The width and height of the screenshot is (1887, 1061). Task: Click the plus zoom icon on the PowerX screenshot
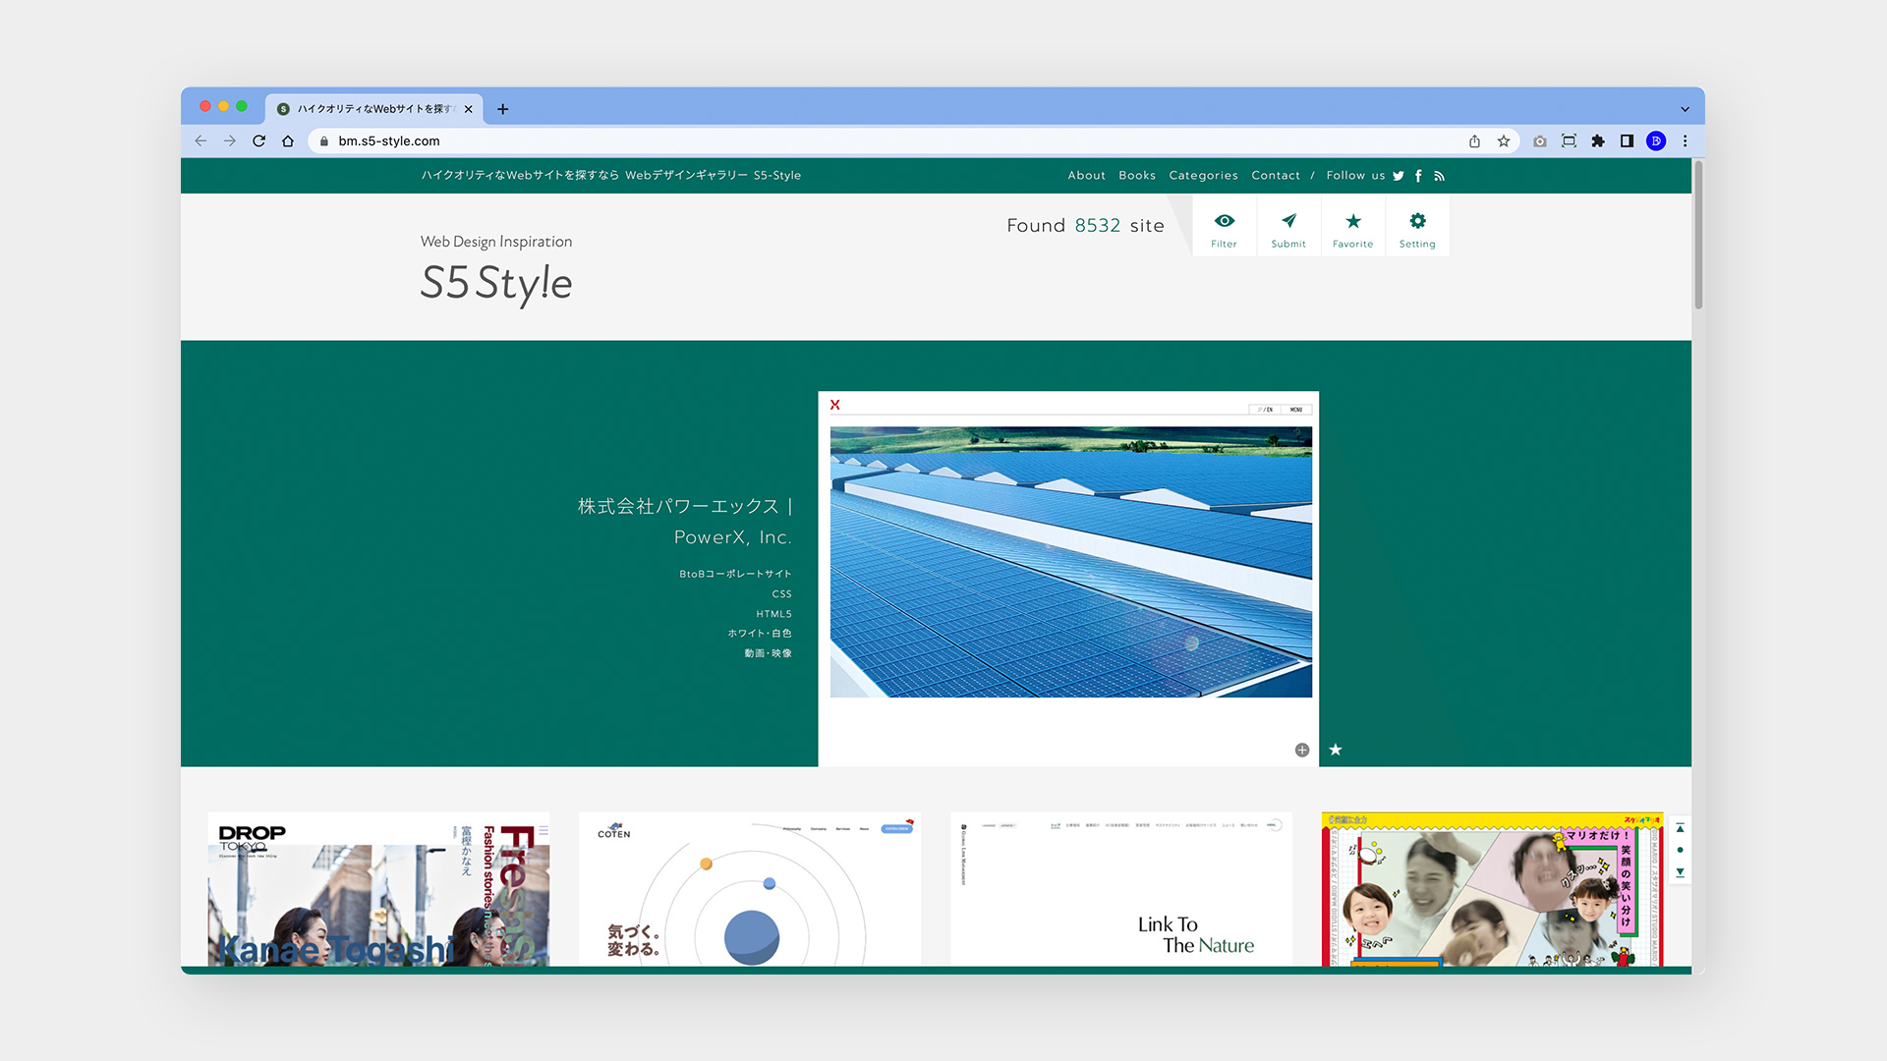(x=1301, y=749)
